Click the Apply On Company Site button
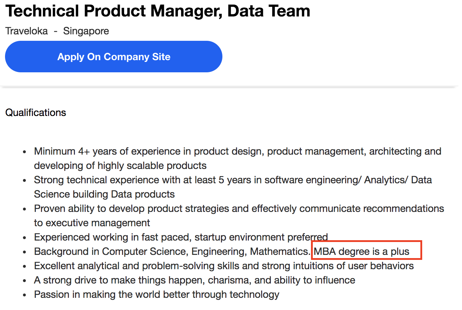 [114, 57]
